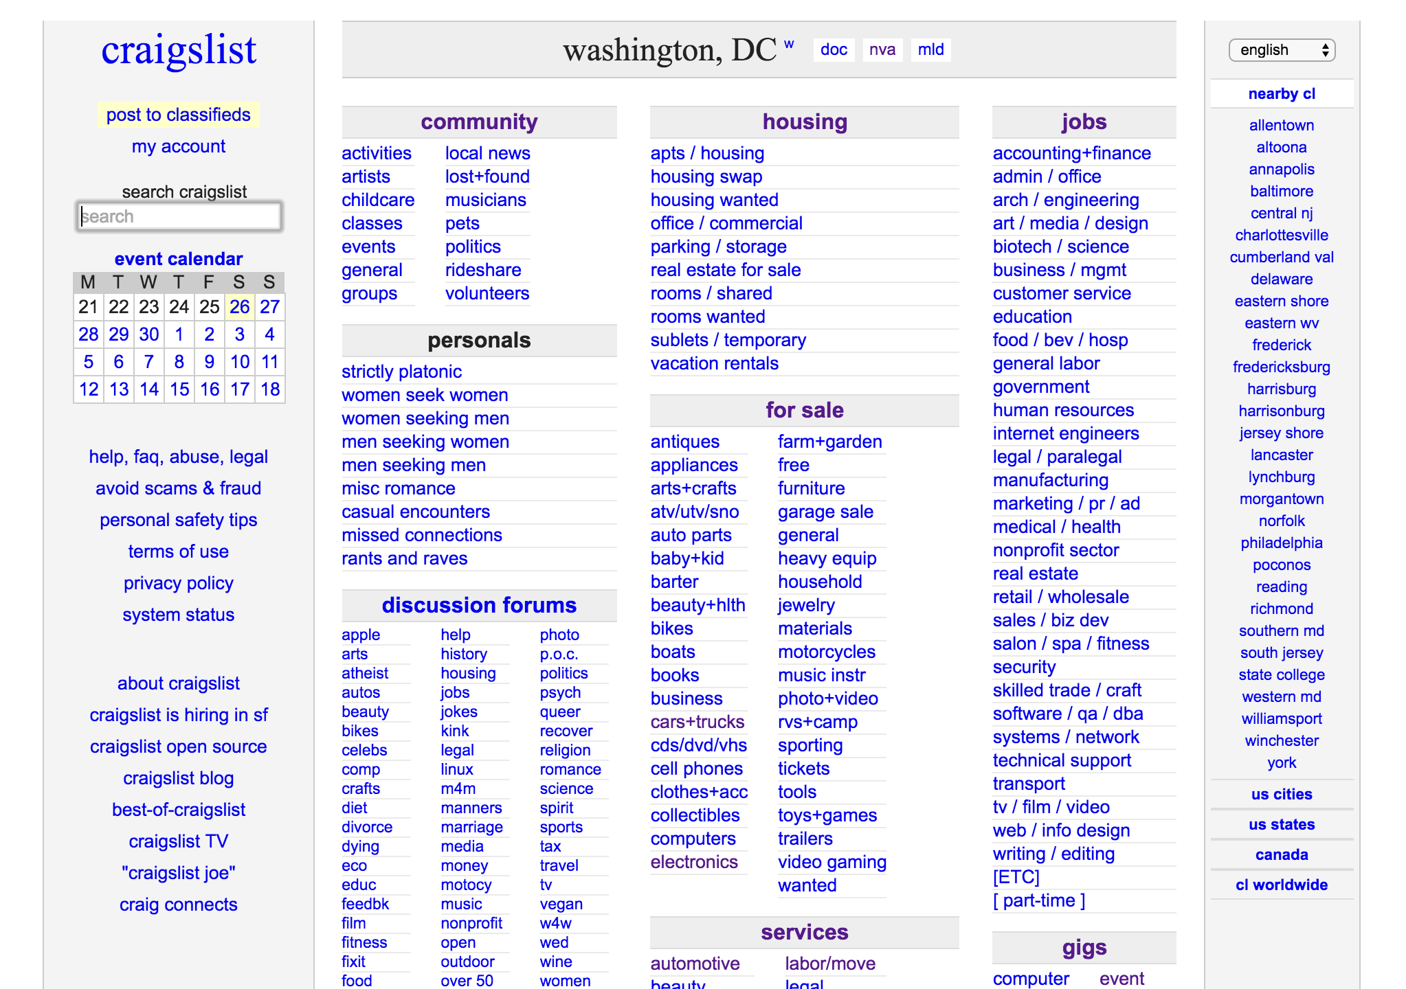This screenshot has width=1406, height=989.
Task: Open the 'my account' link
Action: tap(179, 146)
